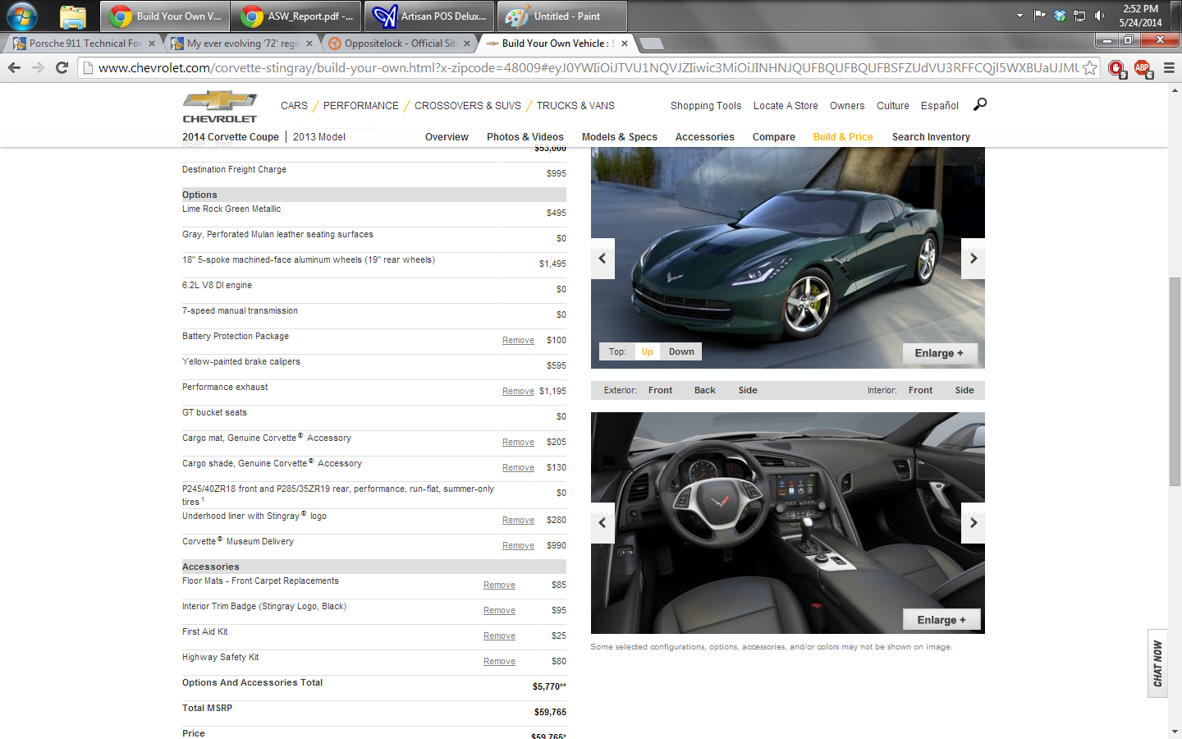Switch to My ever evolving '72 tab
The height and width of the screenshot is (739, 1182).
click(241, 44)
